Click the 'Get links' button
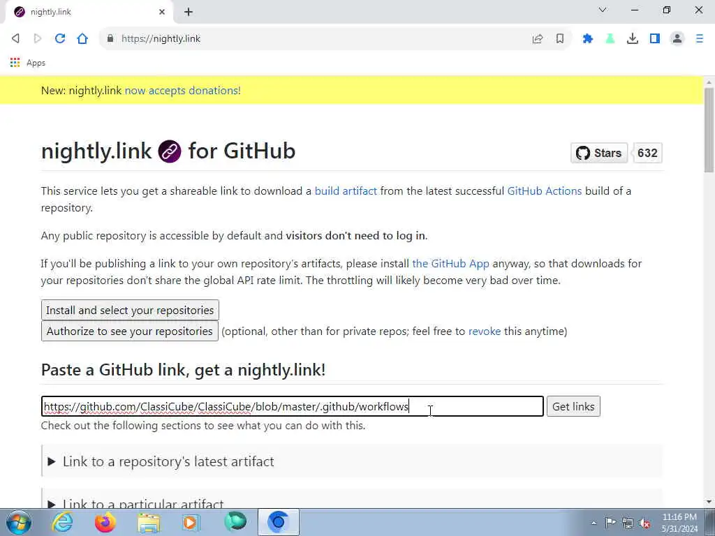The height and width of the screenshot is (536, 715). (x=573, y=406)
